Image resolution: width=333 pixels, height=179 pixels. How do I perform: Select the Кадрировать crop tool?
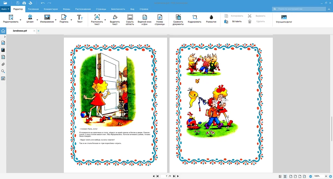[x=195, y=19]
